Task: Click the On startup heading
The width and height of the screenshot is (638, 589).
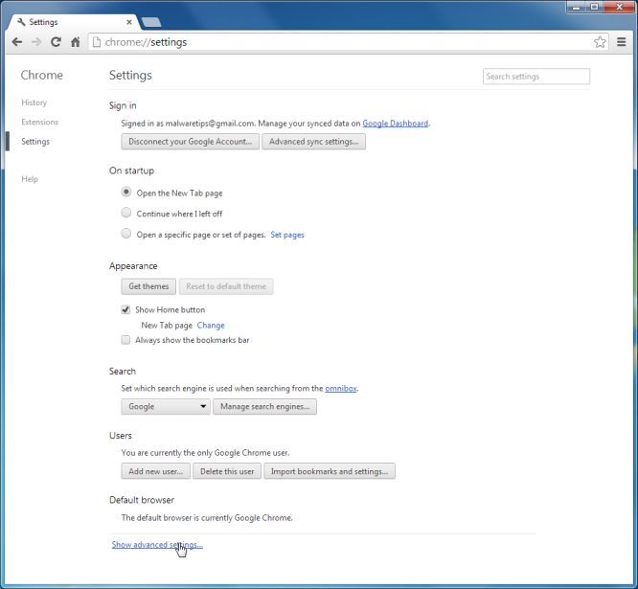Action: [131, 170]
